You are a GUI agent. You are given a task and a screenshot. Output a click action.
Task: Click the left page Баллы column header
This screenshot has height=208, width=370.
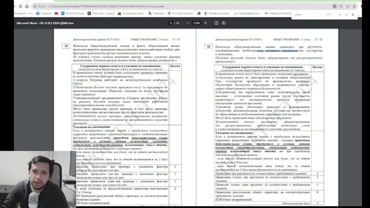(175, 66)
